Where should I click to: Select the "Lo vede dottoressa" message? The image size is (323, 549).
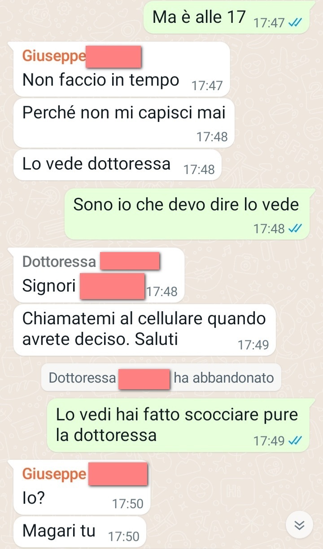(118, 165)
